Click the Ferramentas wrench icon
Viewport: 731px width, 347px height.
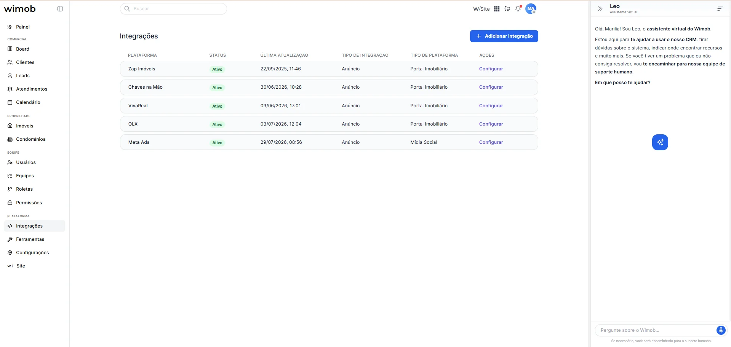[x=10, y=239]
